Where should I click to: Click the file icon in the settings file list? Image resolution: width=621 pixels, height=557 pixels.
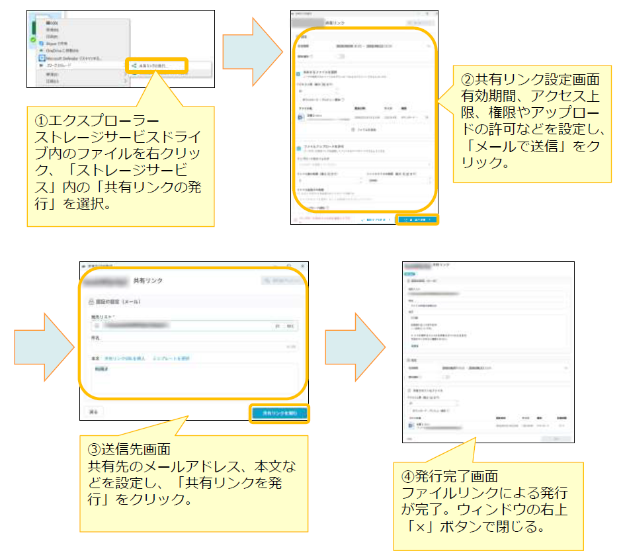coord(301,117)
